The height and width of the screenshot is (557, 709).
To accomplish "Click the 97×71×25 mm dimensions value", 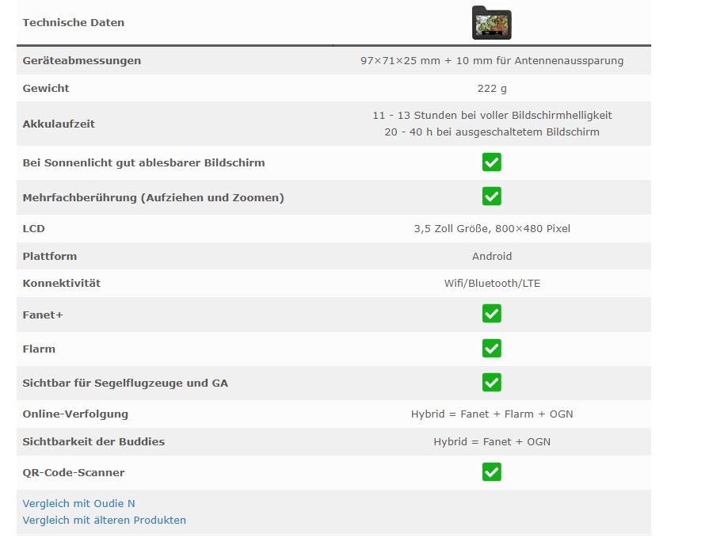I will pos(492,61).
